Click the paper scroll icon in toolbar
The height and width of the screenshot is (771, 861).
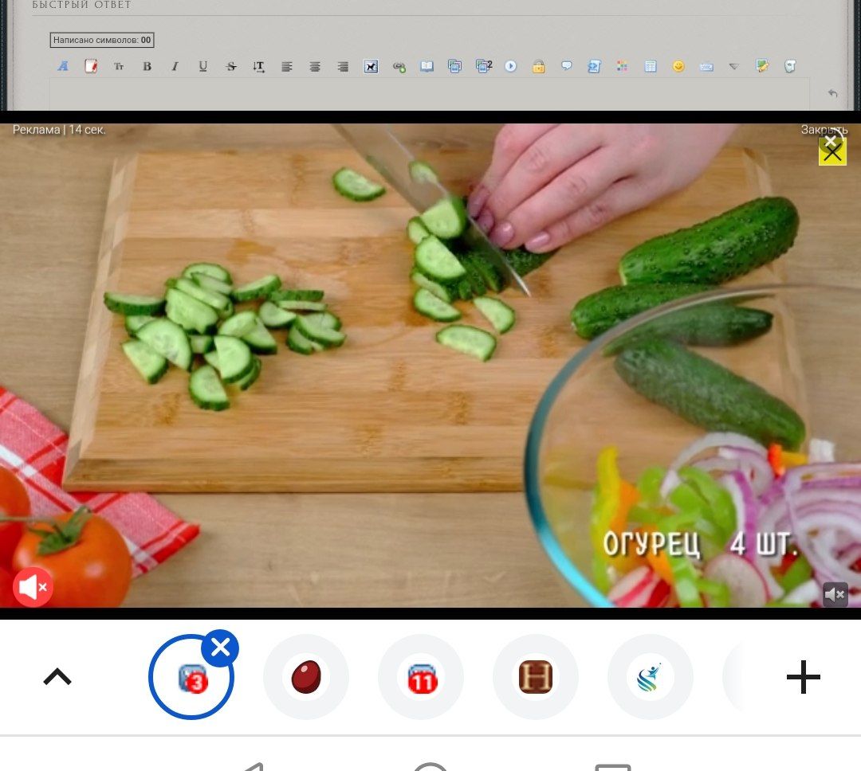tap(790, 66)
